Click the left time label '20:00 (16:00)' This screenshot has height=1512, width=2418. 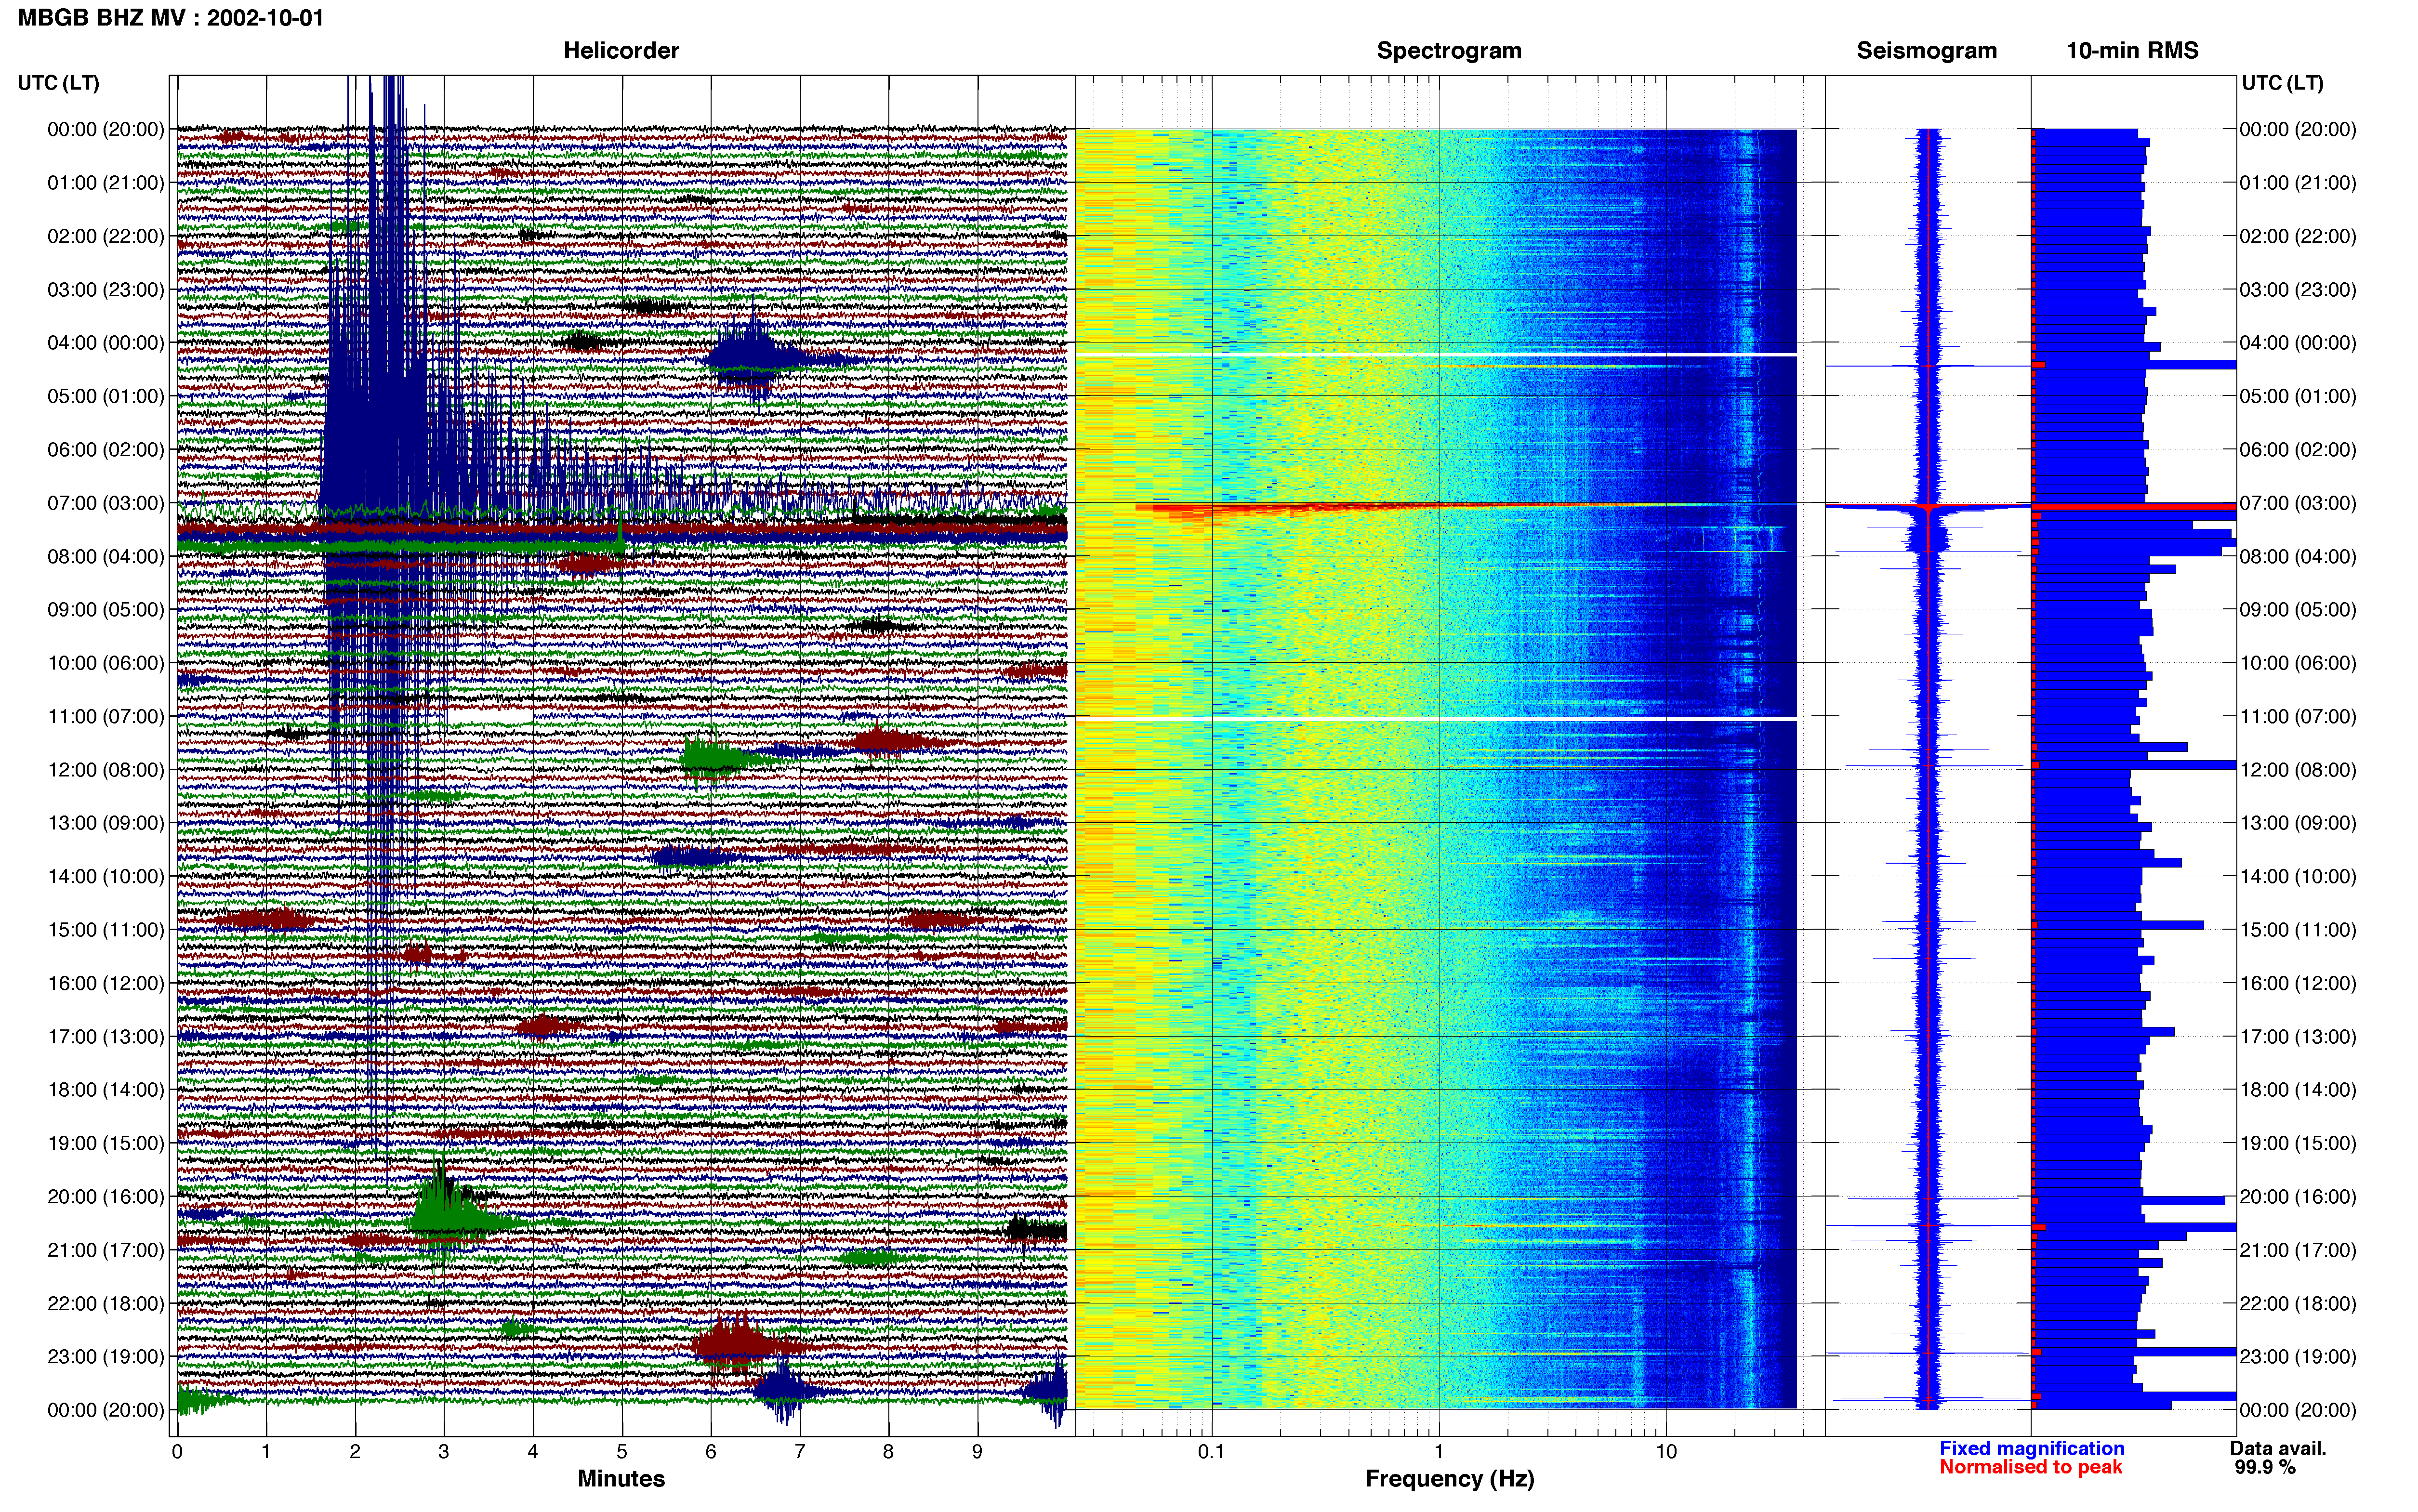click(x=106, y=1196)
